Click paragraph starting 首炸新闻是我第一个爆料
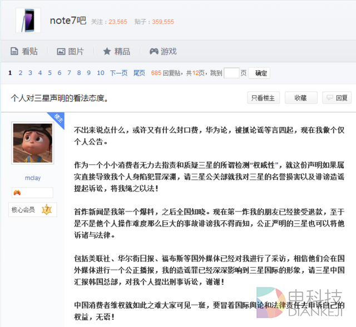The image size is (356, 327). (x=209, y=223)
